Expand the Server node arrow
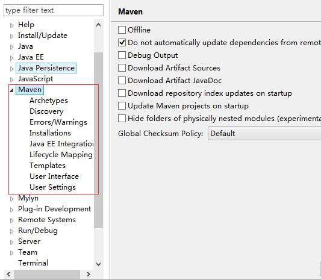The width and height of the screenshot is (321, 280). tap(11, 242)
